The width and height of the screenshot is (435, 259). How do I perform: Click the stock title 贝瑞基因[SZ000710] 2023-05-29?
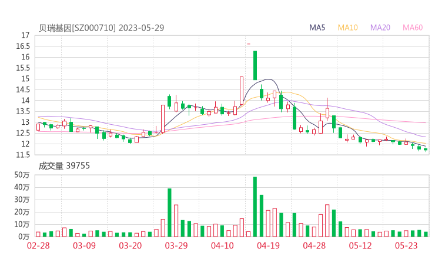point(101,28)
